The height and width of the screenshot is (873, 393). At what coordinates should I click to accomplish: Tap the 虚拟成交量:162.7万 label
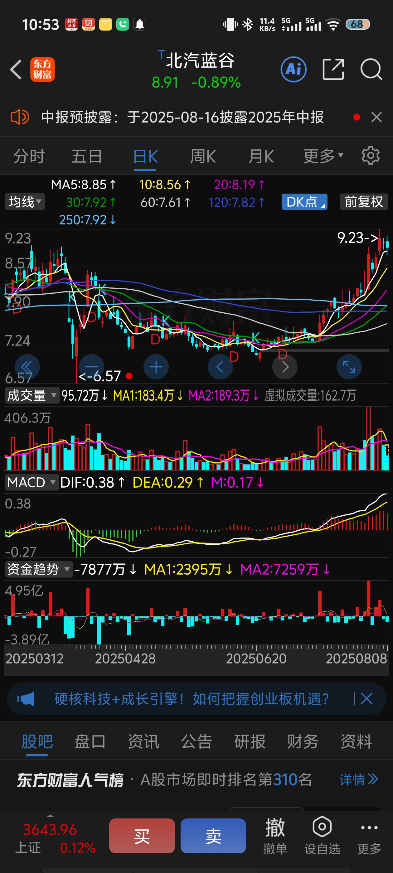pos(310,395)
